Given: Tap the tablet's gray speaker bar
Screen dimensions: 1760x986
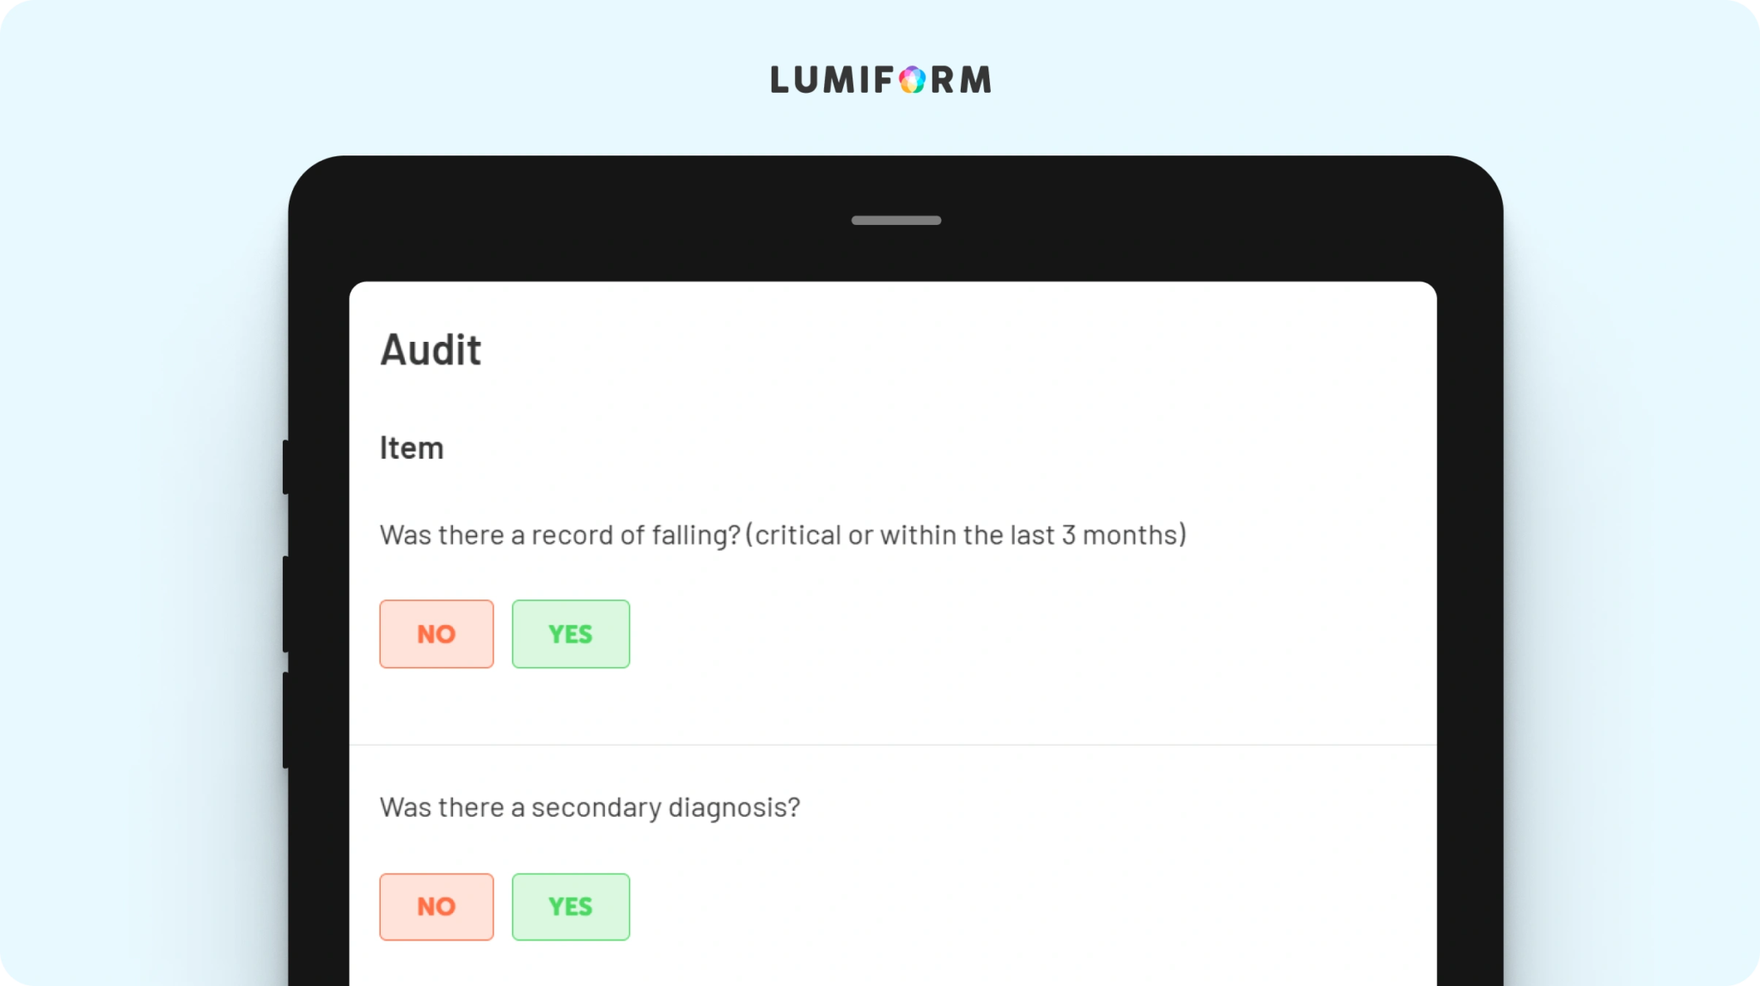Looking at the screenshot, I should [x=896, y=221].
